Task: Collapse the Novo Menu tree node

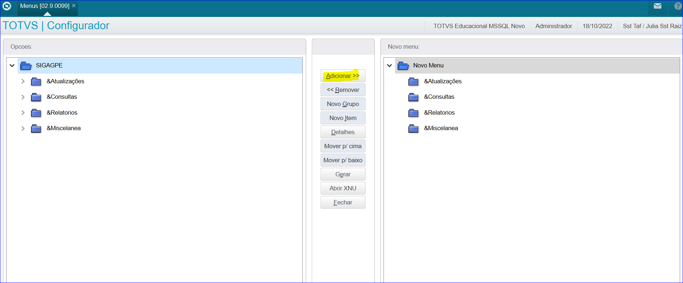Action: click(x=389, y=66)
